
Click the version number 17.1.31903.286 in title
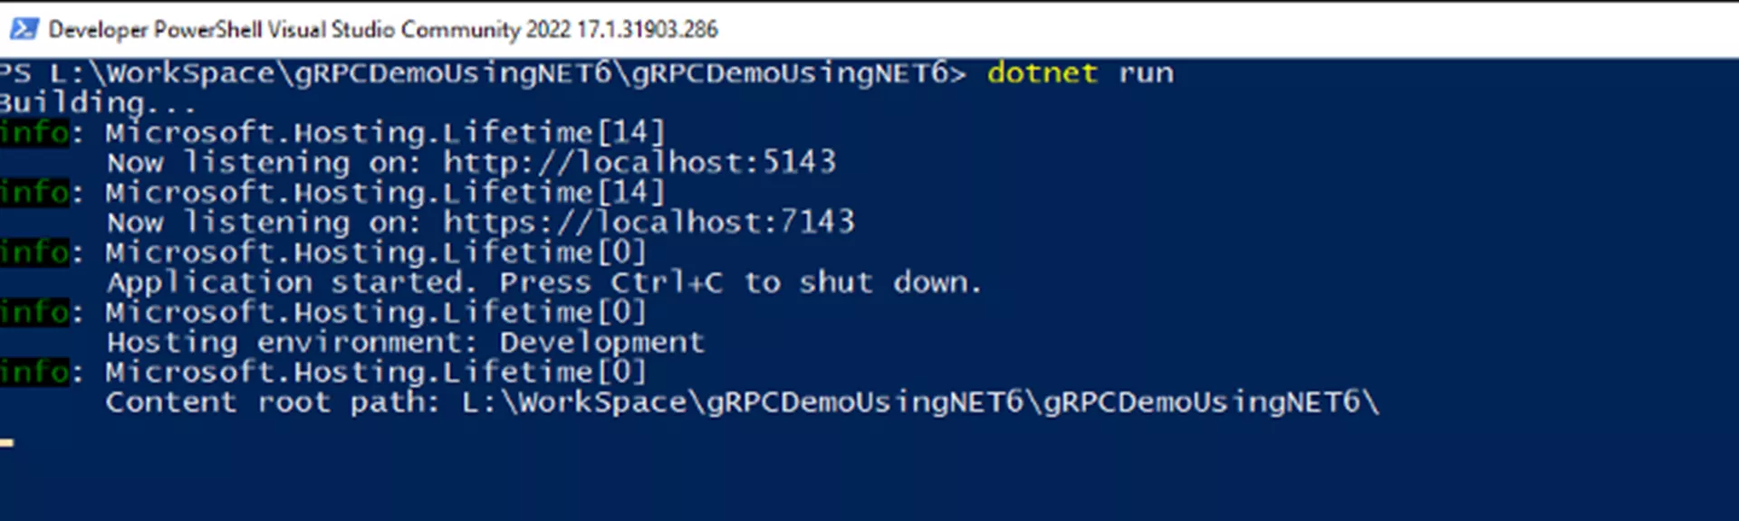coord(647,30)
